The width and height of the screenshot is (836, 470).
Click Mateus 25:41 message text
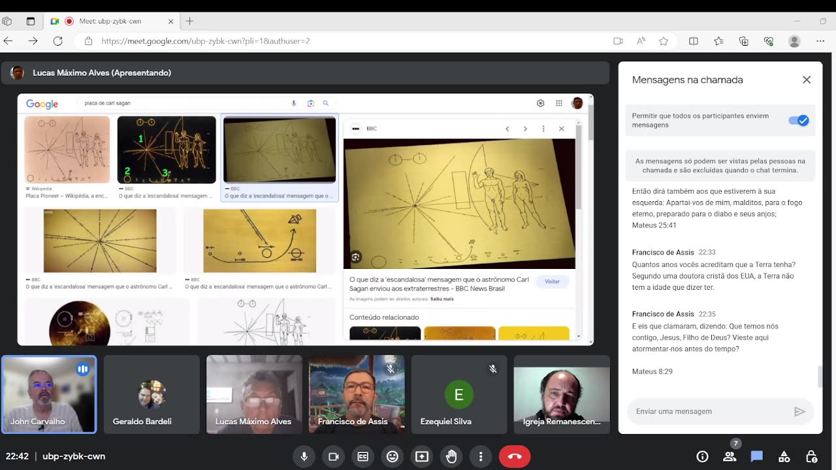[x=654, y=225]
